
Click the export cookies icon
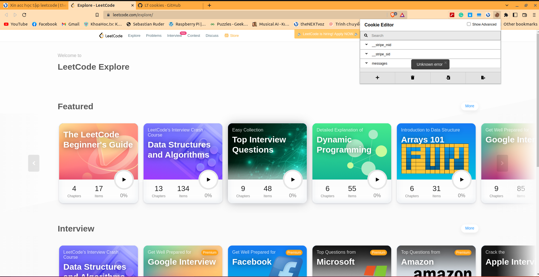coord(483,78)
